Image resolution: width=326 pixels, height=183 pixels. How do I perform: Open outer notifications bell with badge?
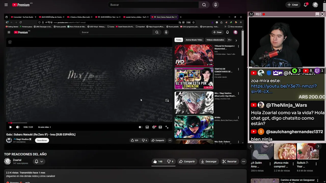coord(306,5)
